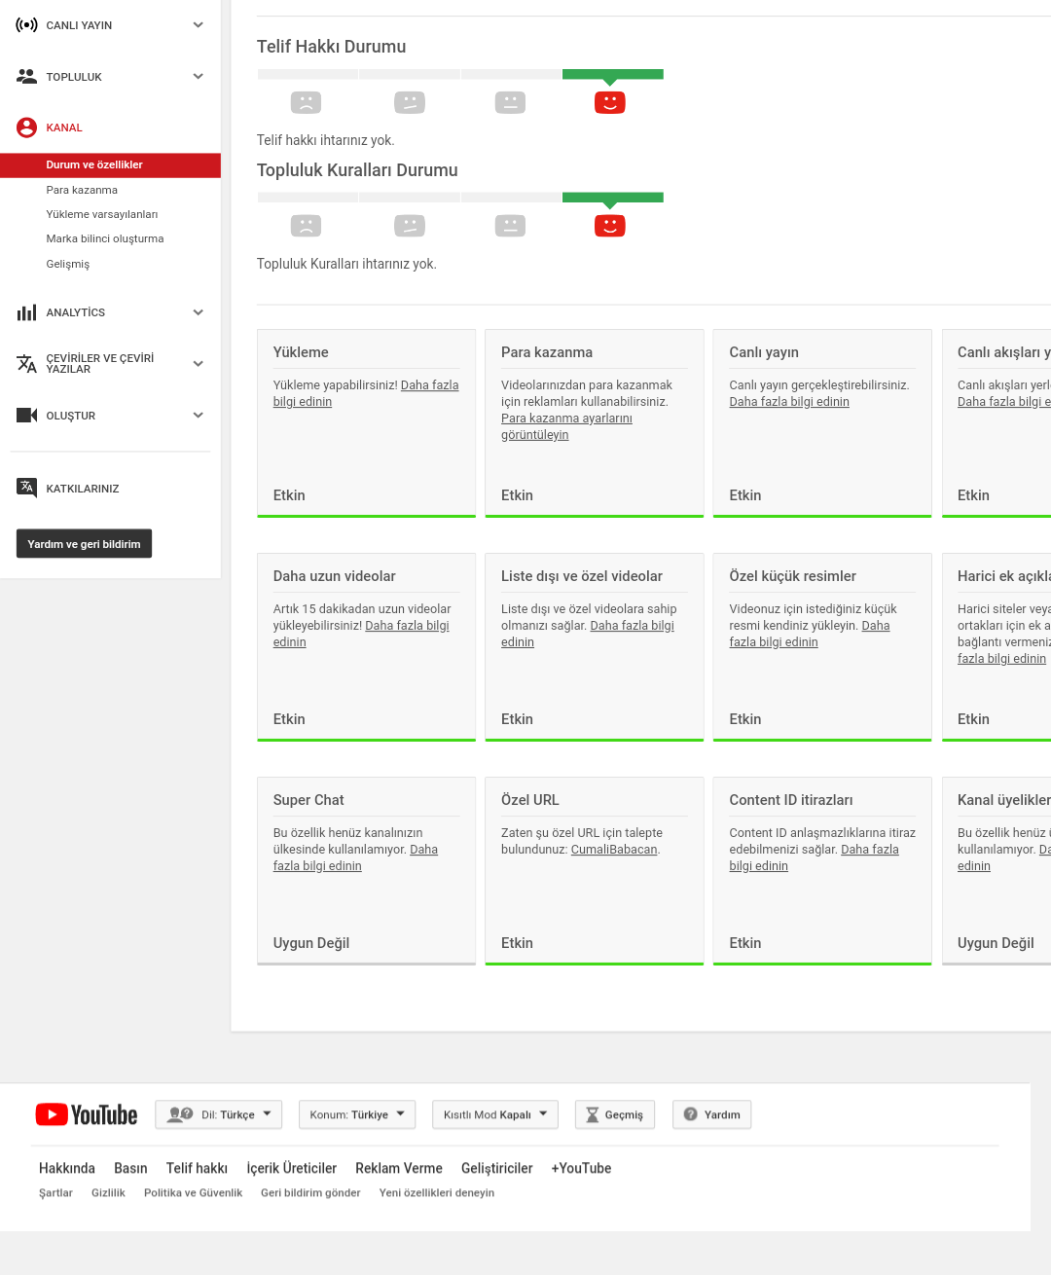Click the sad gray face under Topluluk Kuralları Durumu
The width and height of the screenshot is (1051, 1275).
pyautogui.click(x=306, y=226)
